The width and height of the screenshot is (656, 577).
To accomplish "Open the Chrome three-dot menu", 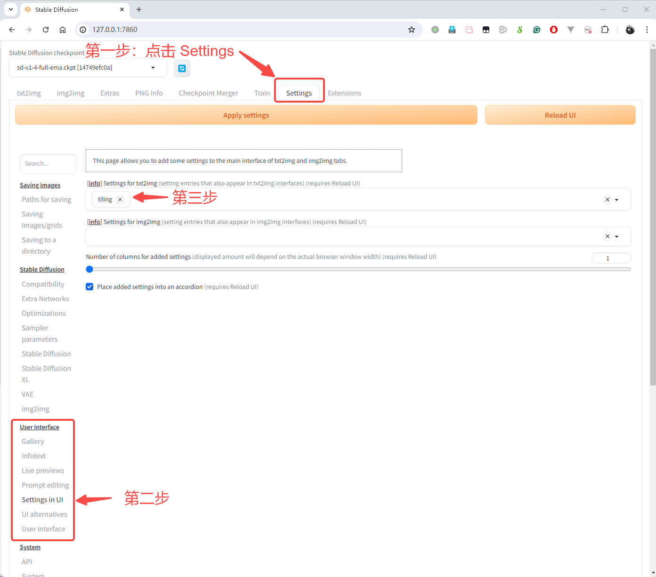I will click(x=647, y=30).
